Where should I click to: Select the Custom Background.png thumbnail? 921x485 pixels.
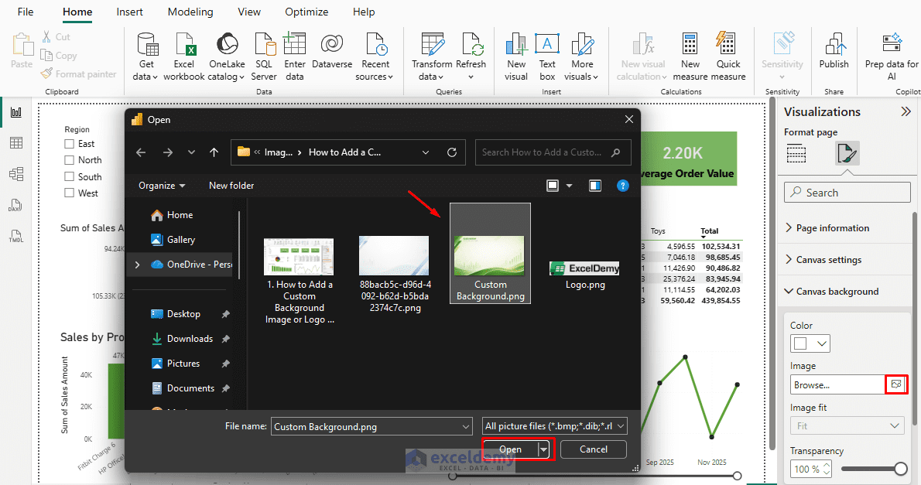click(x=490, y=254)
